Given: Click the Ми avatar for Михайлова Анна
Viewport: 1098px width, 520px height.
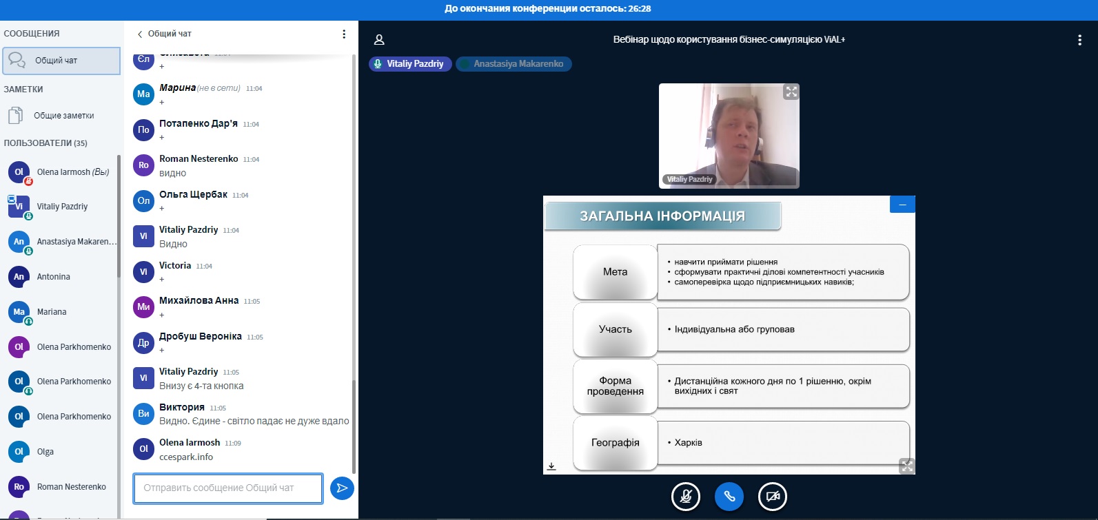Looking at the screenshot, I should [x=143, y=307].
